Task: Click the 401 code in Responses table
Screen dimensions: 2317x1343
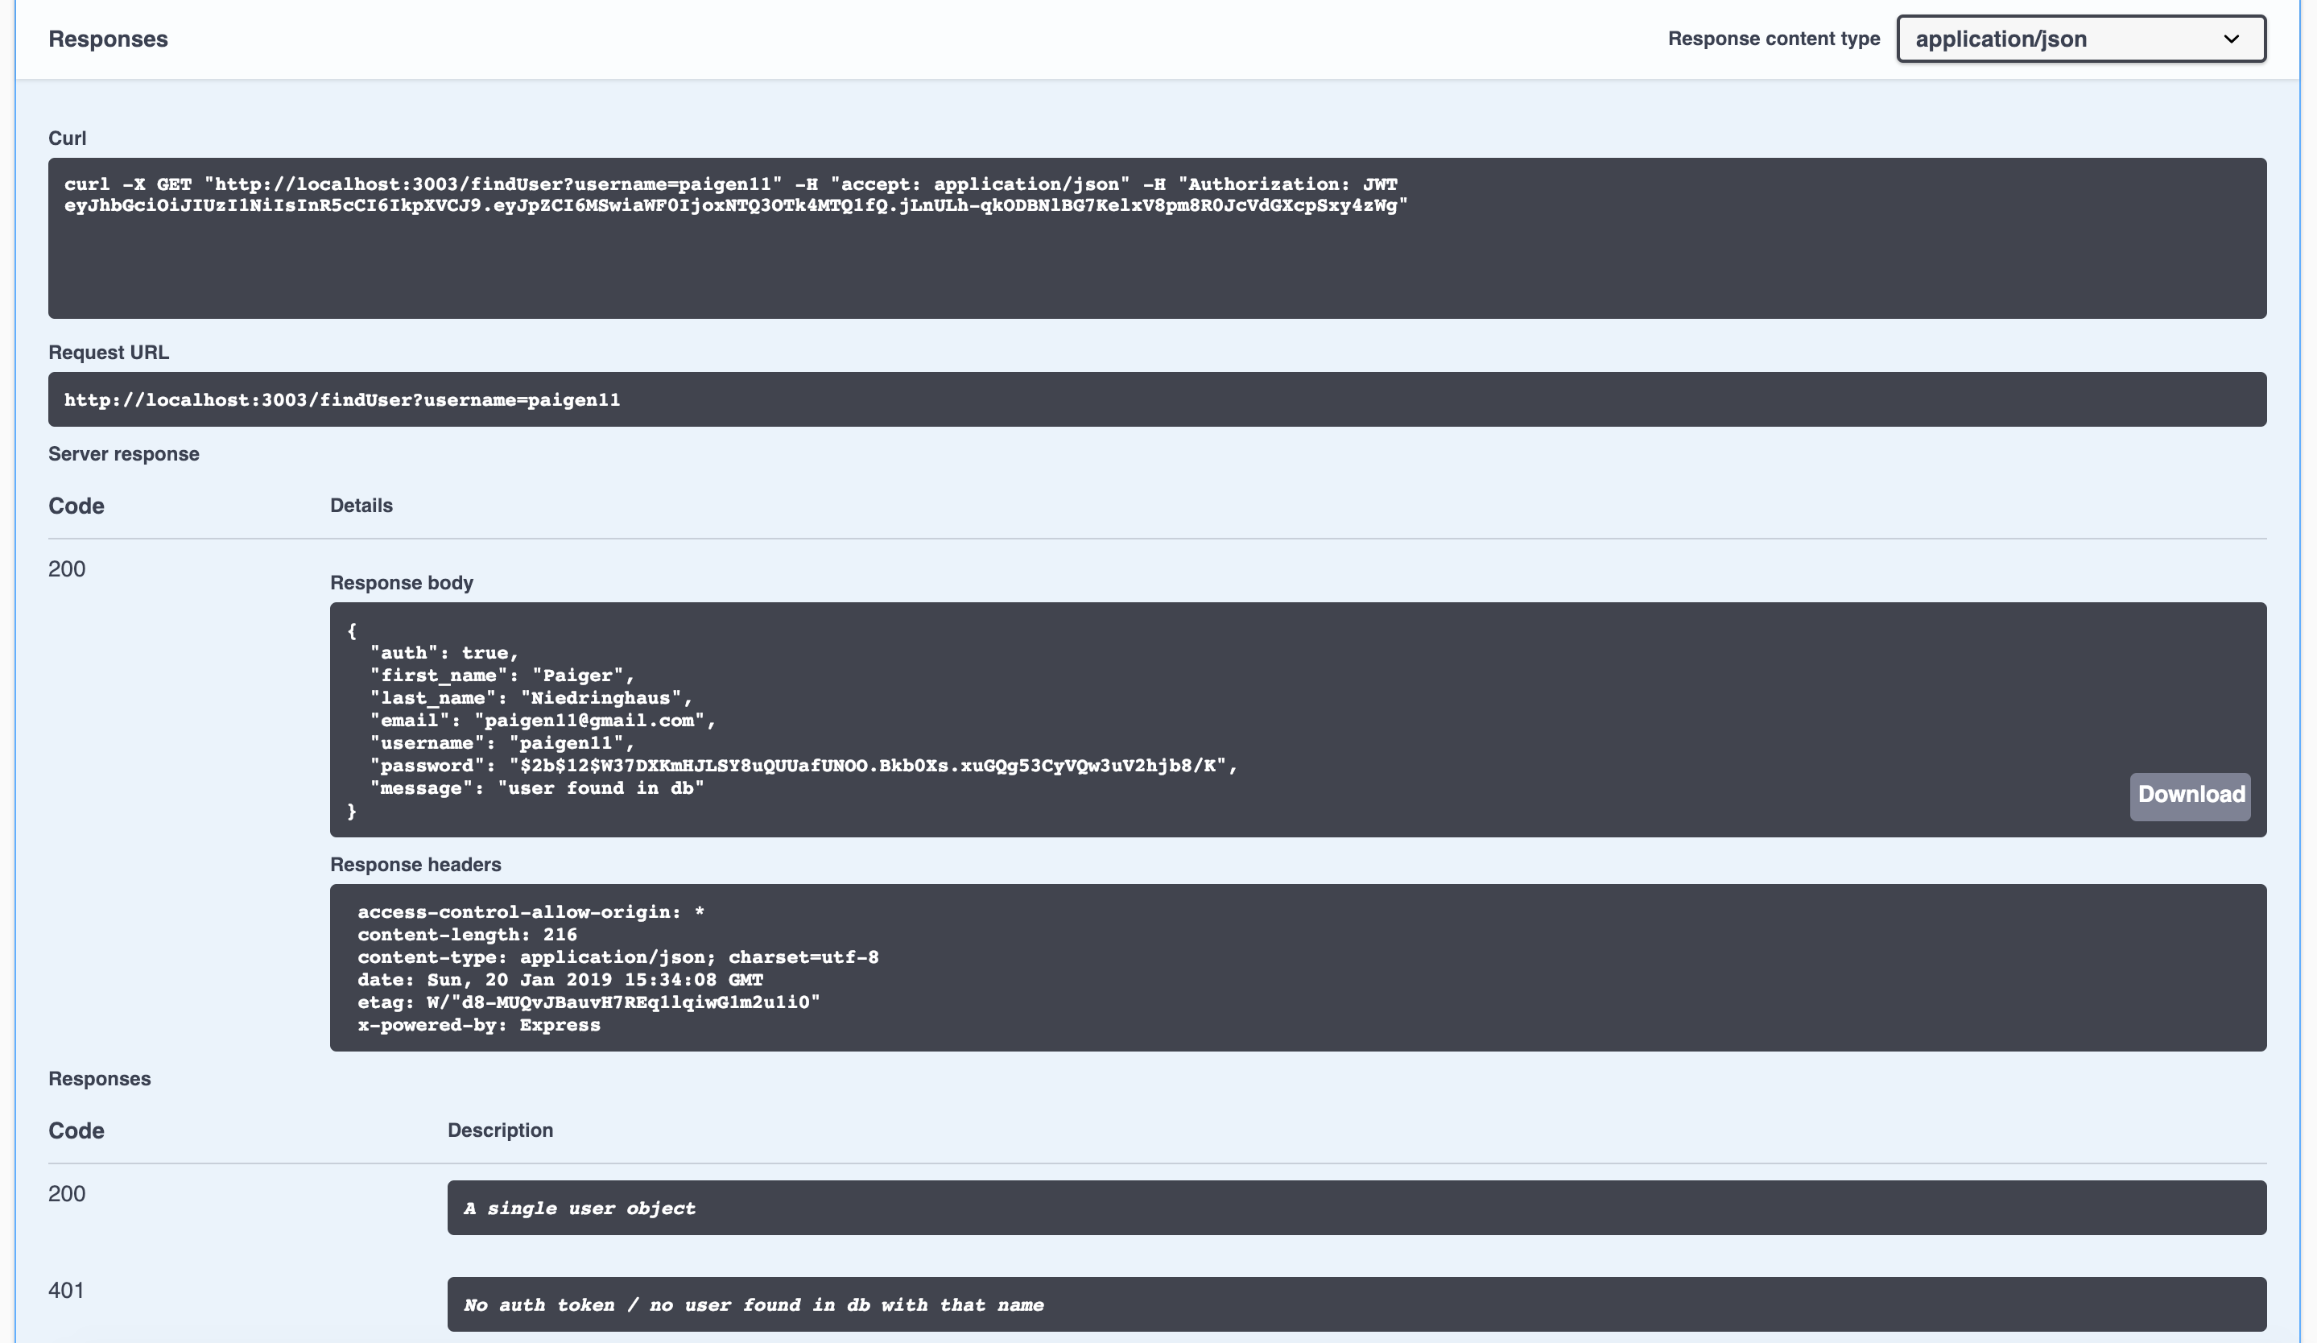Action: click(x=66, y=1290)
